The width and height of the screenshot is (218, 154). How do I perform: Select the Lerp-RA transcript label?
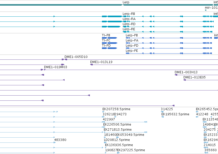129,19
